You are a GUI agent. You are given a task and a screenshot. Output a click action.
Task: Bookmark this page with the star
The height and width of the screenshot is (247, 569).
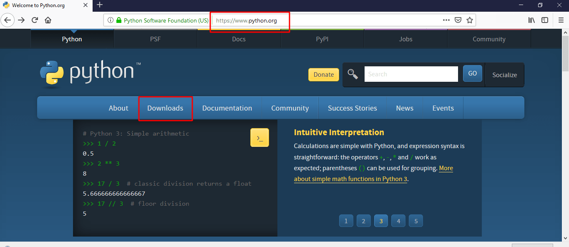pyautogui.click(x=470, y=20)
